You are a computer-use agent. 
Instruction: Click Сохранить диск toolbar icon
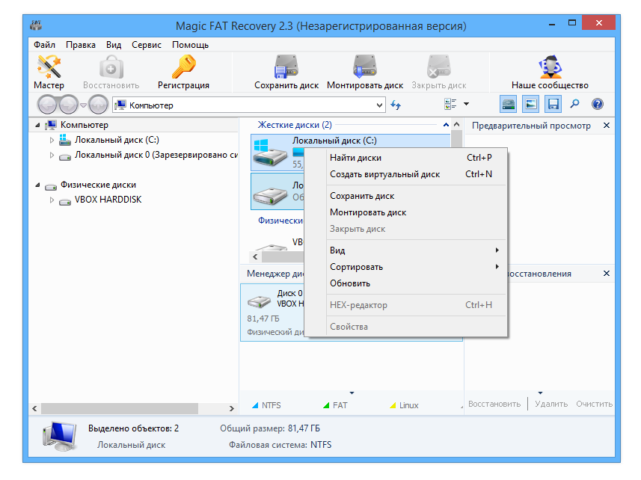(286, 67)
